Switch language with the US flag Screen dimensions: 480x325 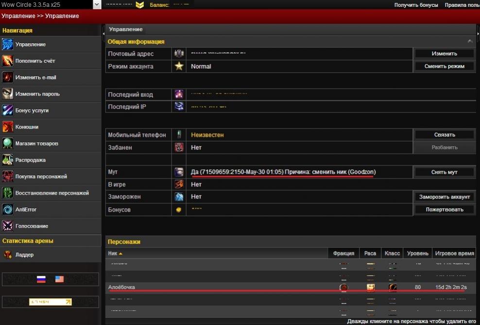click(59, 279)
